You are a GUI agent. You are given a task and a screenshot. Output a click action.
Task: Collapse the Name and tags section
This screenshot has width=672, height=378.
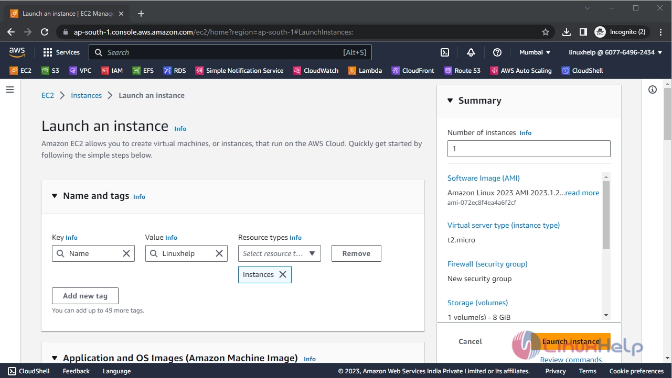click(55, 196)
